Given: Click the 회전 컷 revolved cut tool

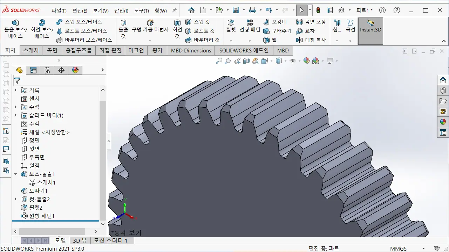Looking at the screenshot, I should coord(177,29).
